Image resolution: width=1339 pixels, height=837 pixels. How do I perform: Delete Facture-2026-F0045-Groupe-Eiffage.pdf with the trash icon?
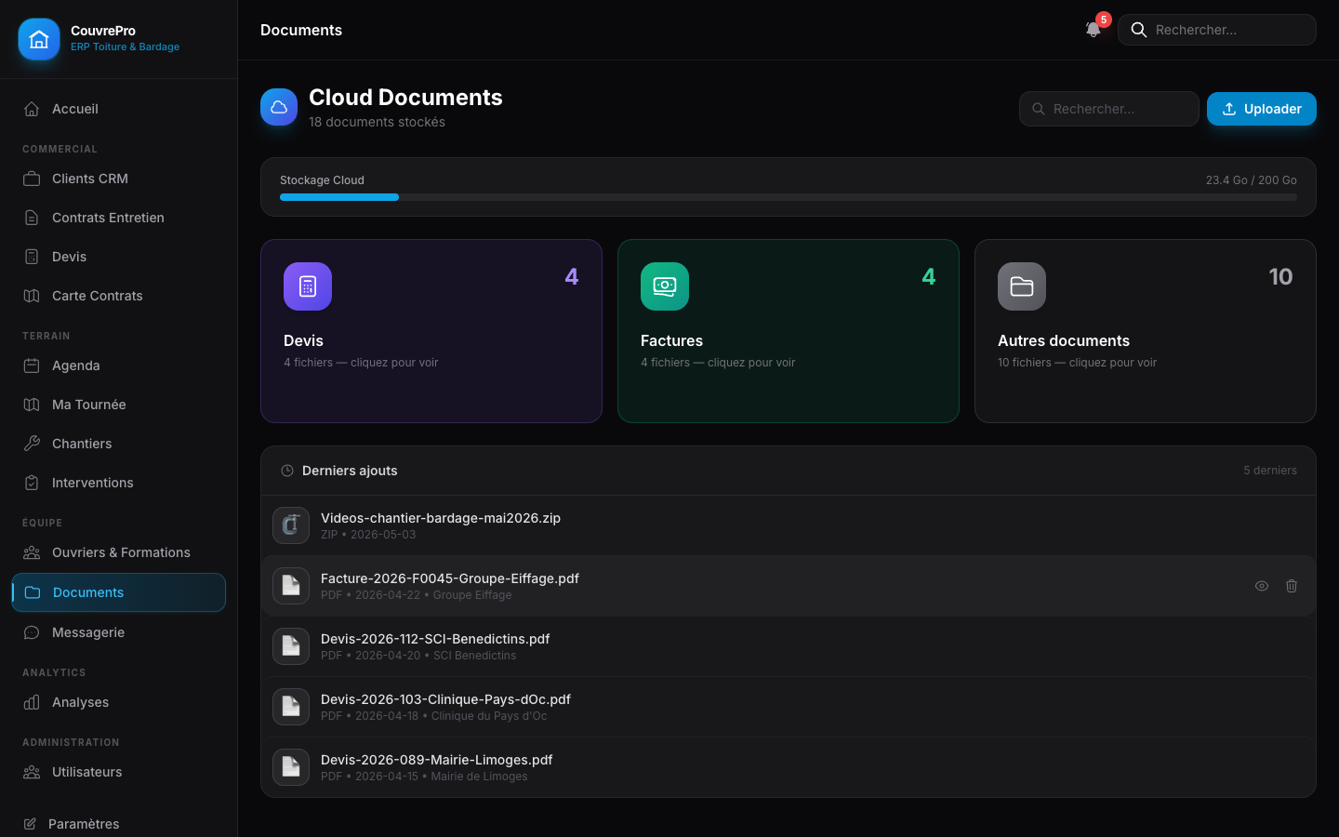click(1292, 586)
